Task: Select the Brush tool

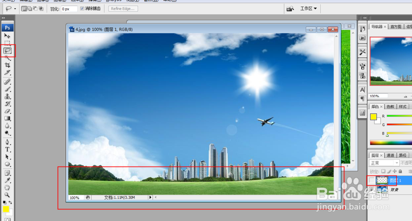Action: click(x=7, y=89)
